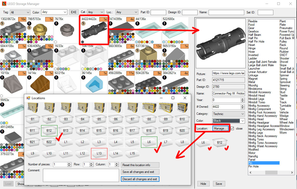Open the Color dropdown showing Black

point(228,121)
